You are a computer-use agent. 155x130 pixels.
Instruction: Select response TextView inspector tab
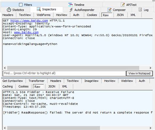73,81
